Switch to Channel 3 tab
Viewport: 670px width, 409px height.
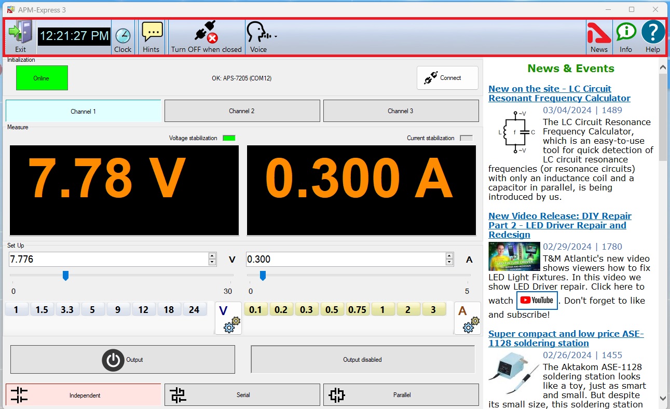(401, 111)
